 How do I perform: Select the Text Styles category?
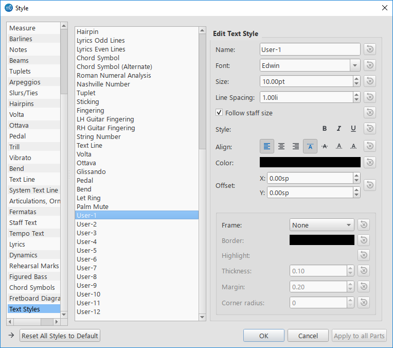coord(34,309)
